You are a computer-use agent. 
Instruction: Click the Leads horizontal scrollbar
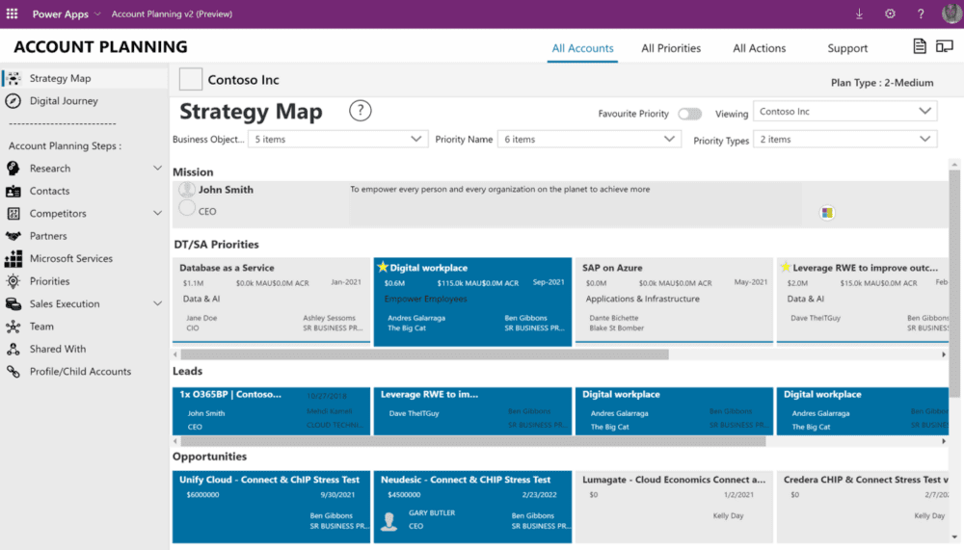coord(472,441)
